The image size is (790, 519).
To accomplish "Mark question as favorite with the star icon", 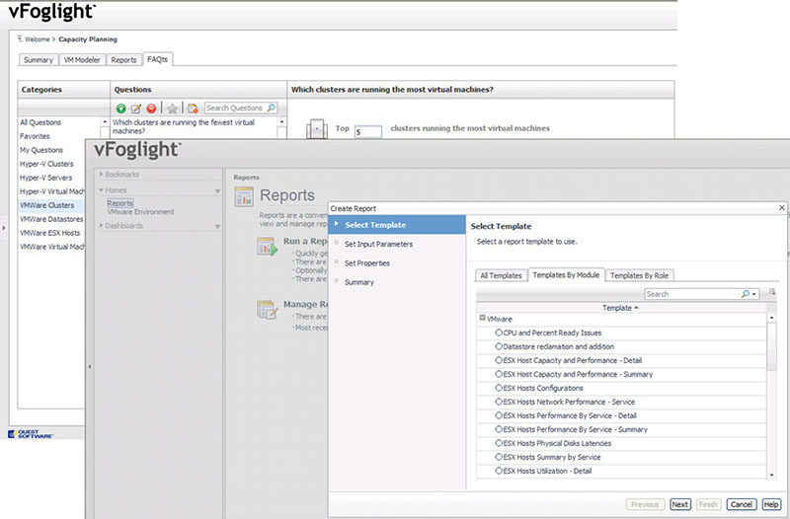I will pyautogui.click(x=172, y=109).
